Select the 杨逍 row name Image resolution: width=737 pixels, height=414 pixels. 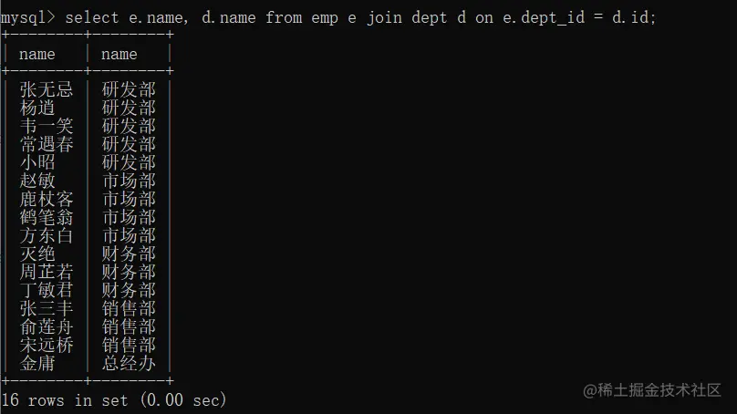37,108
